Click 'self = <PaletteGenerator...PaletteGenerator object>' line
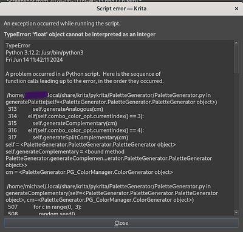The image size is (243, 232). point(91,145)
